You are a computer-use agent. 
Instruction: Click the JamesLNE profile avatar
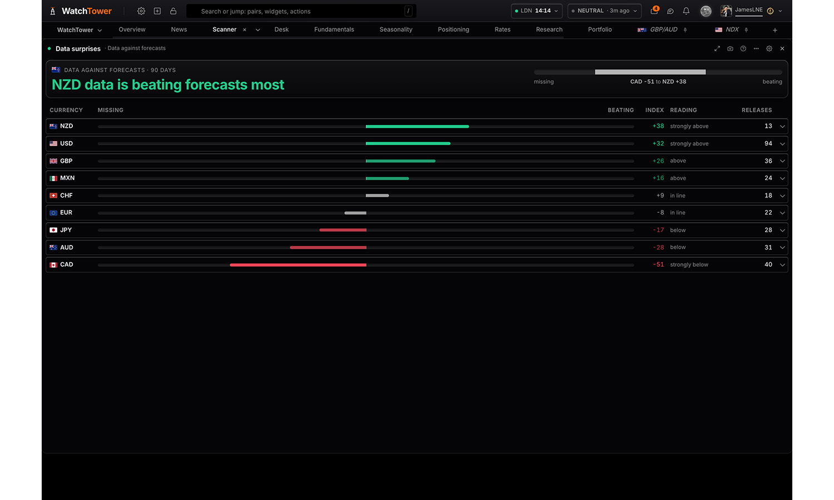726,11
